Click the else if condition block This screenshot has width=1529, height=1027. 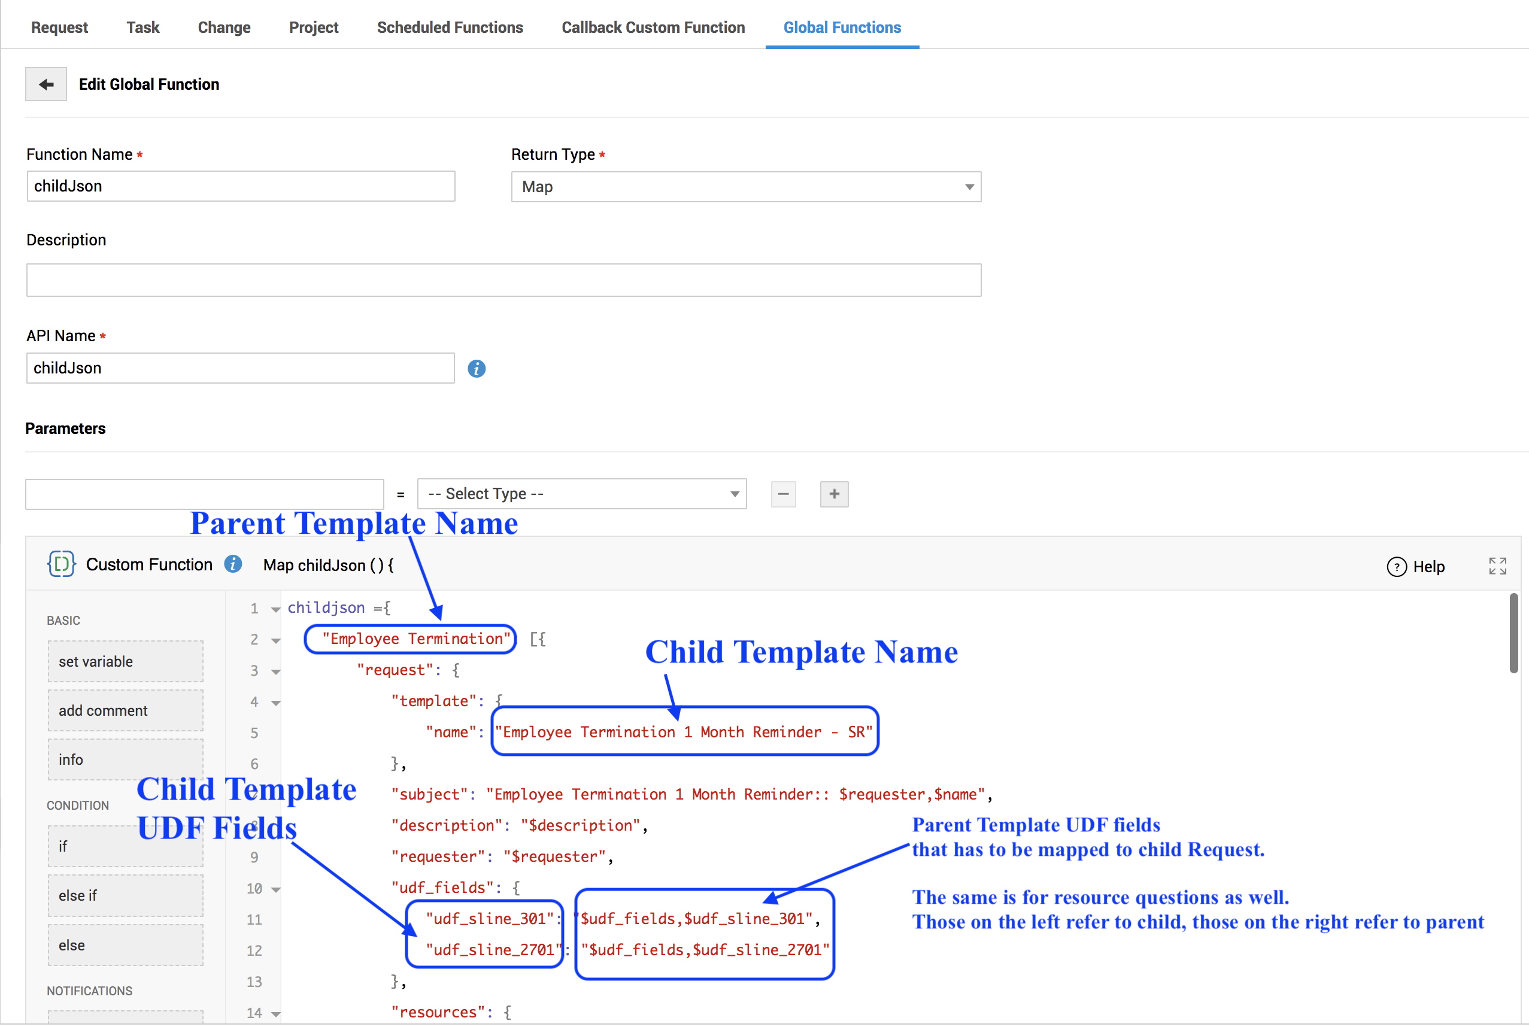[x=125, y=895]
